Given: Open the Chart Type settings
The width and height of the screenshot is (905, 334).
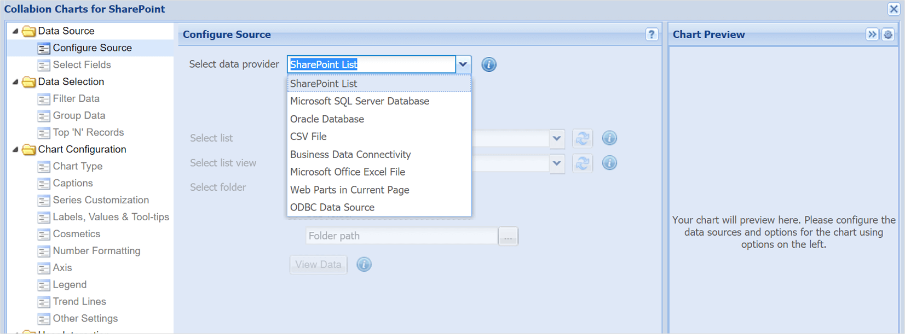Looking at the screenshot, I should (77, 167).
